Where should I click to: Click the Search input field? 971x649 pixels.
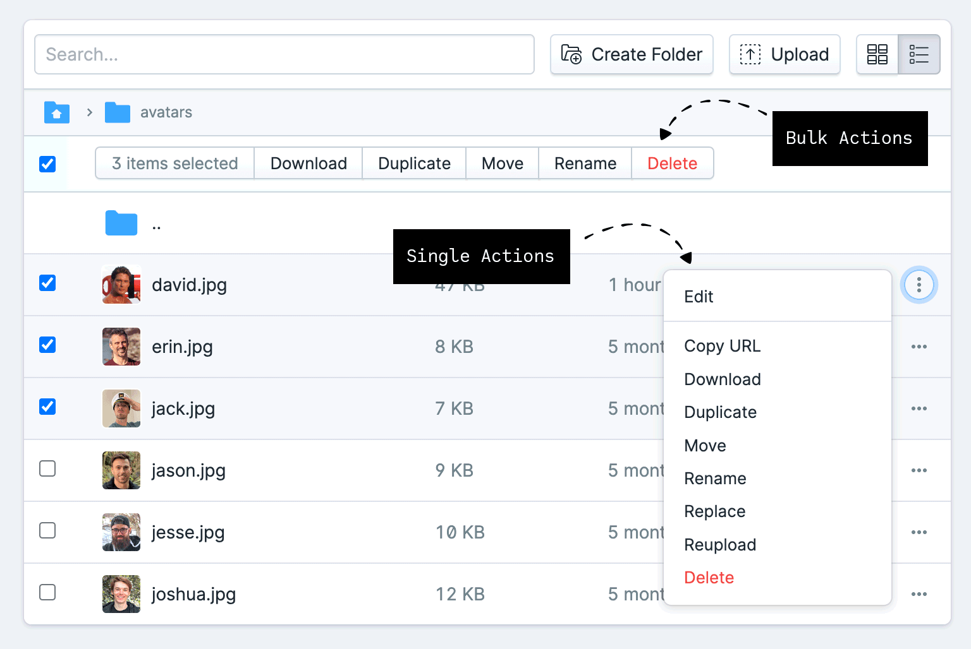(x=284, y=54)
